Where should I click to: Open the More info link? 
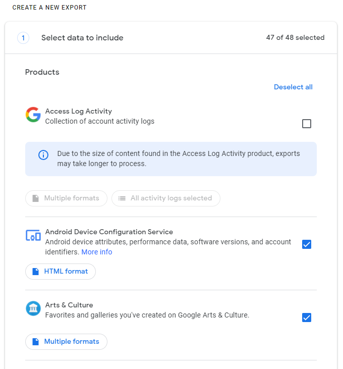coord(97,252)
